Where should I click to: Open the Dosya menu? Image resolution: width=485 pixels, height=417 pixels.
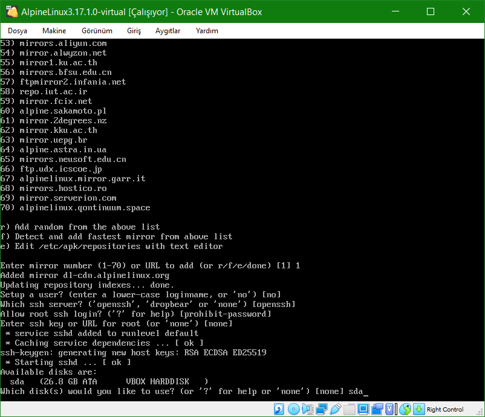click(18, 31)
